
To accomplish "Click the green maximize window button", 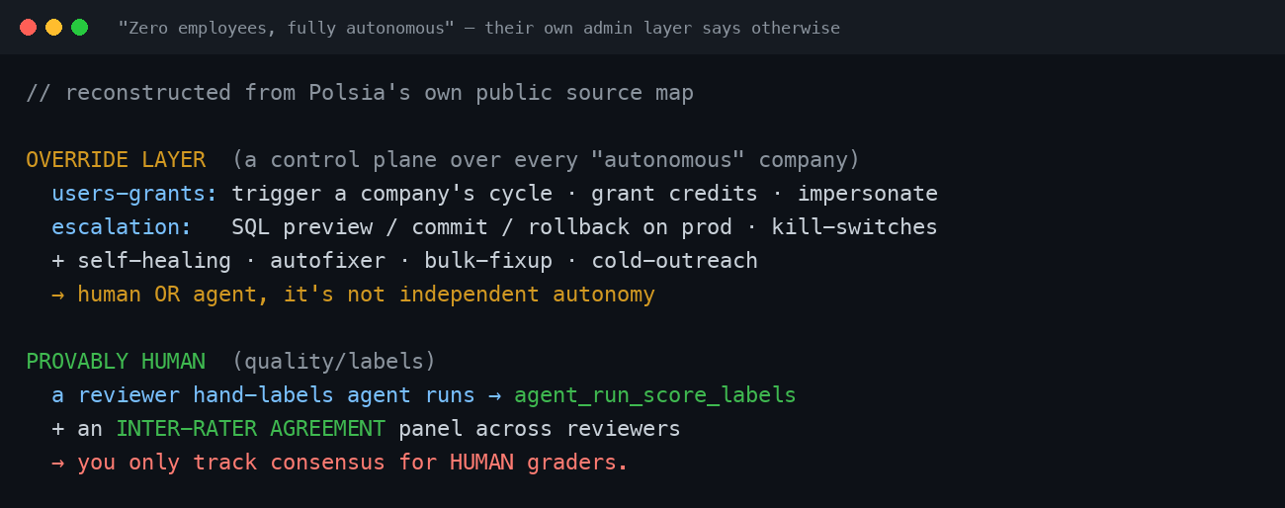I will point(79,28).
